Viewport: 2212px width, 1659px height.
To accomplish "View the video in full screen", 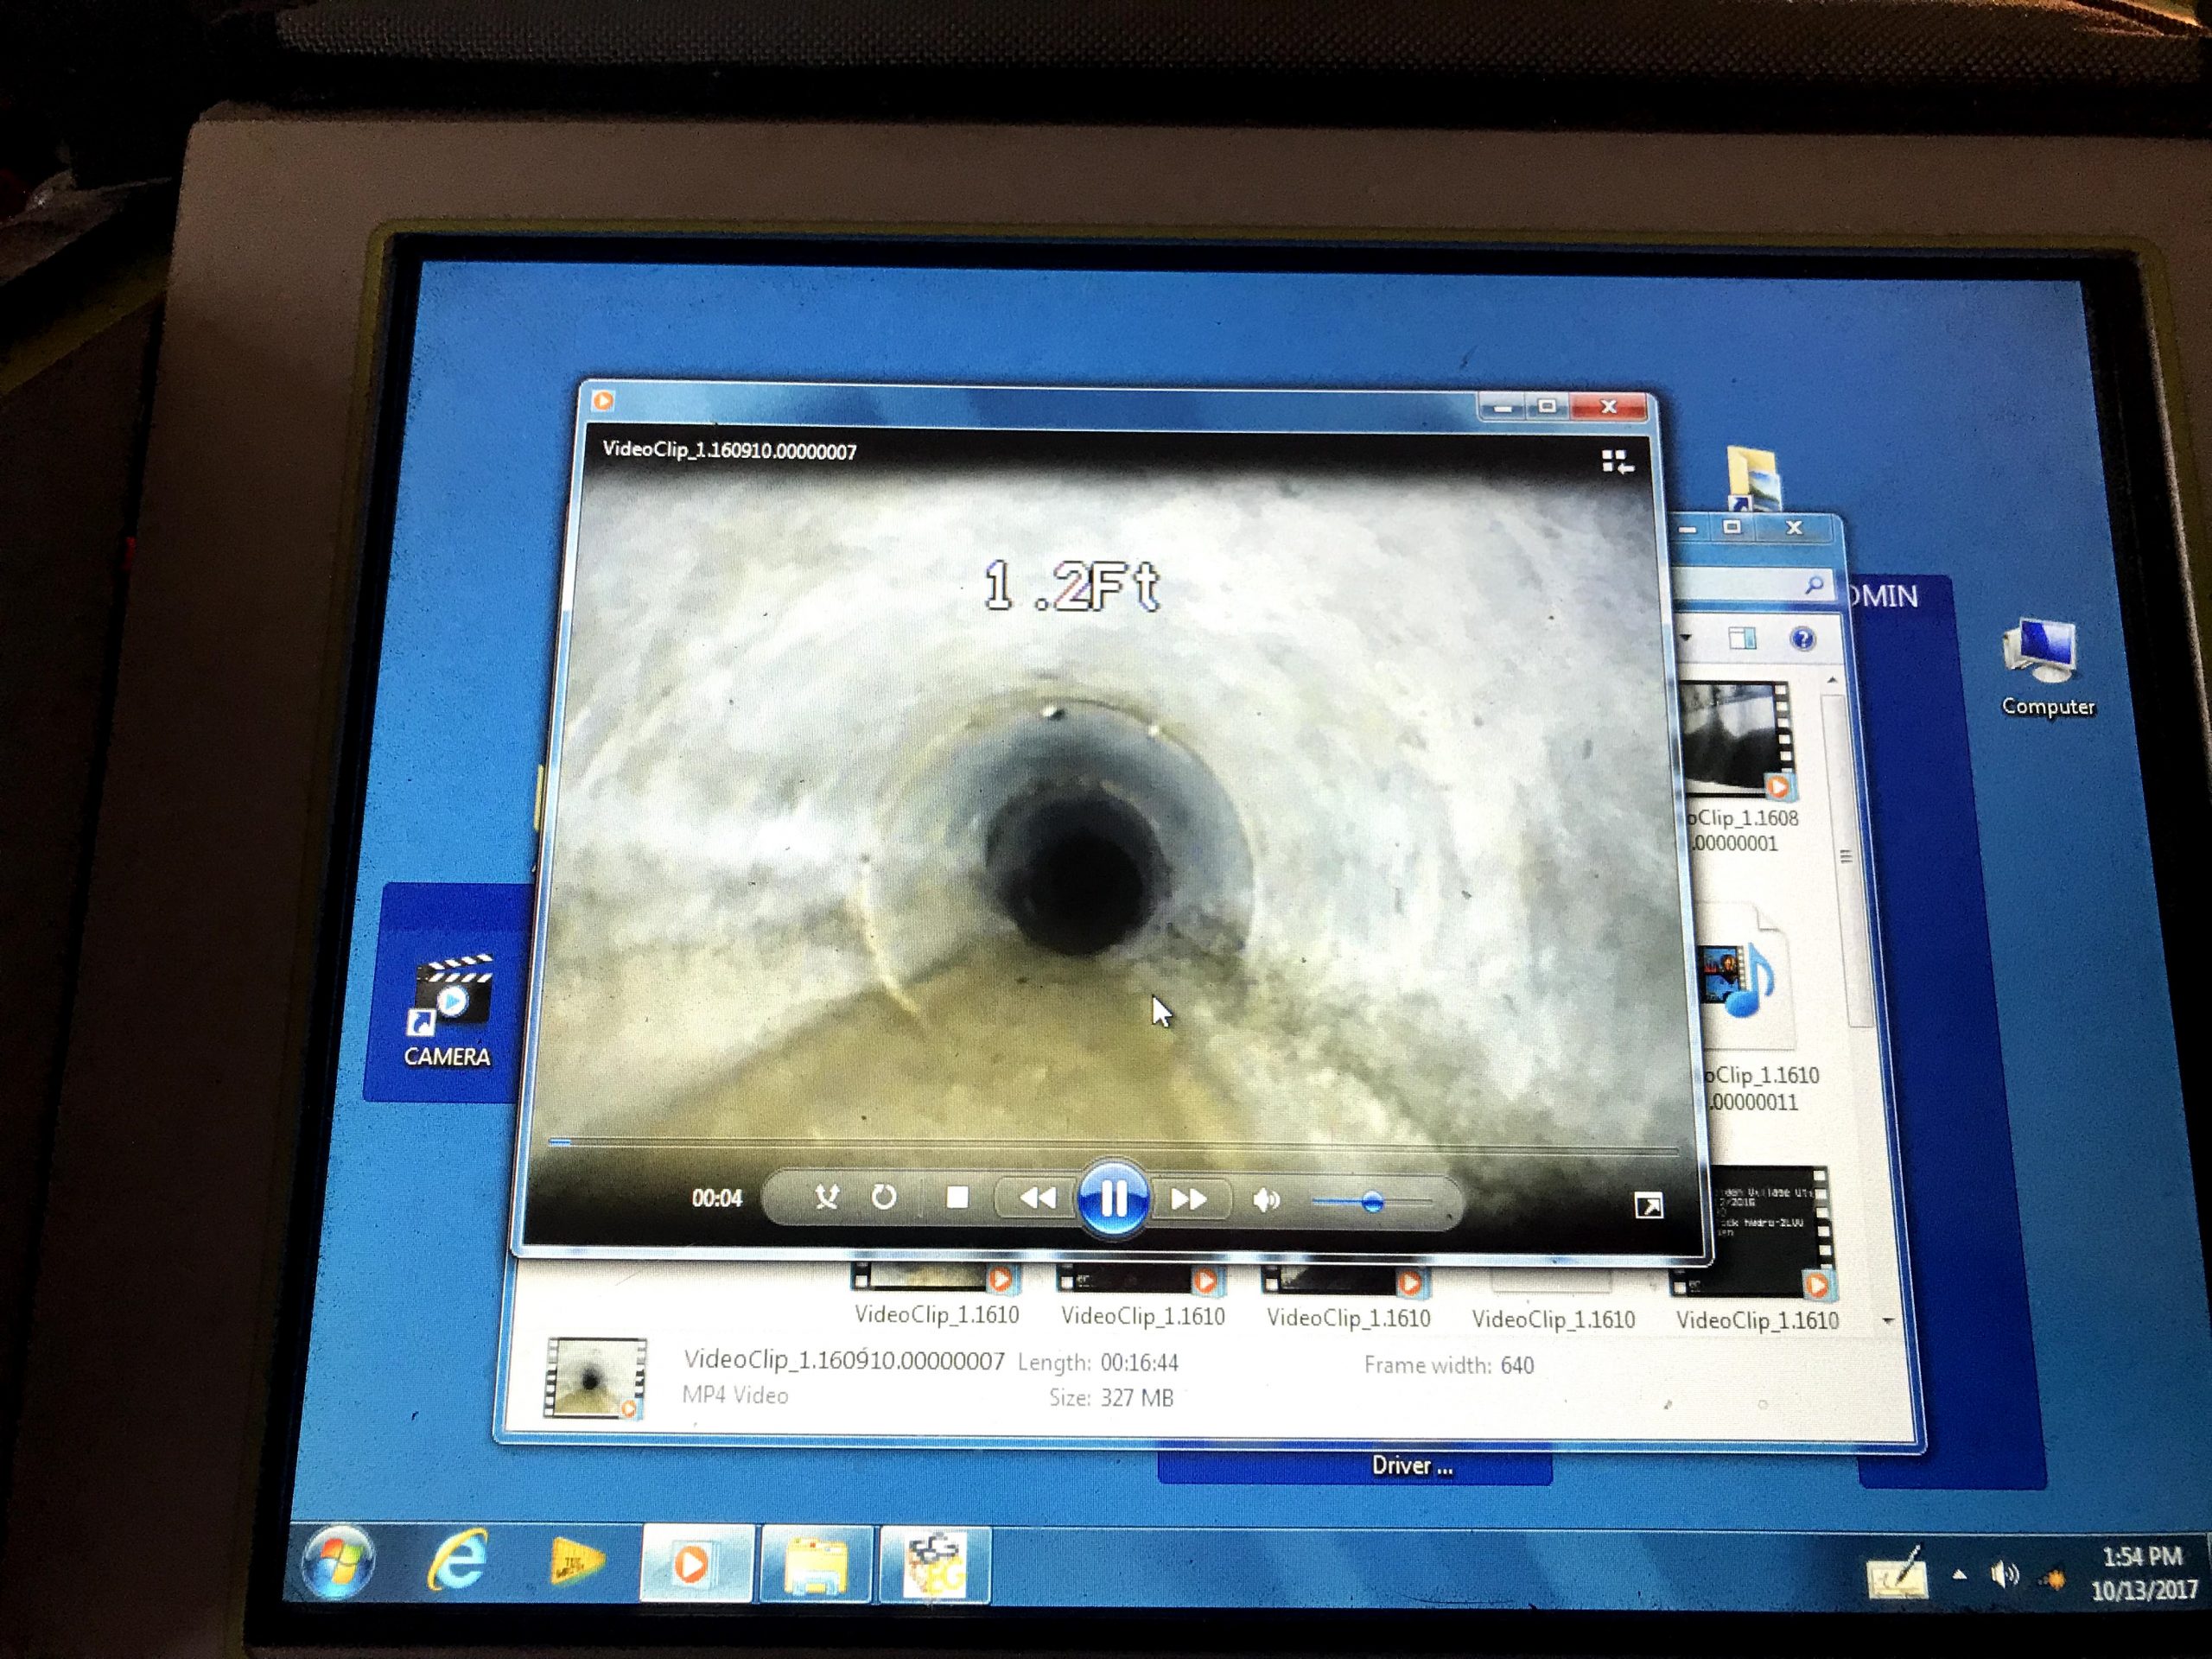I will (x=1648, y=1206).
